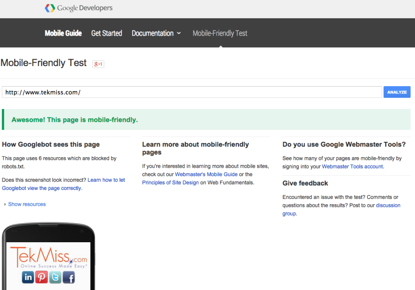
Task: Click the 'Mobile-Friendly Test' page title
Action: point(44,63)
